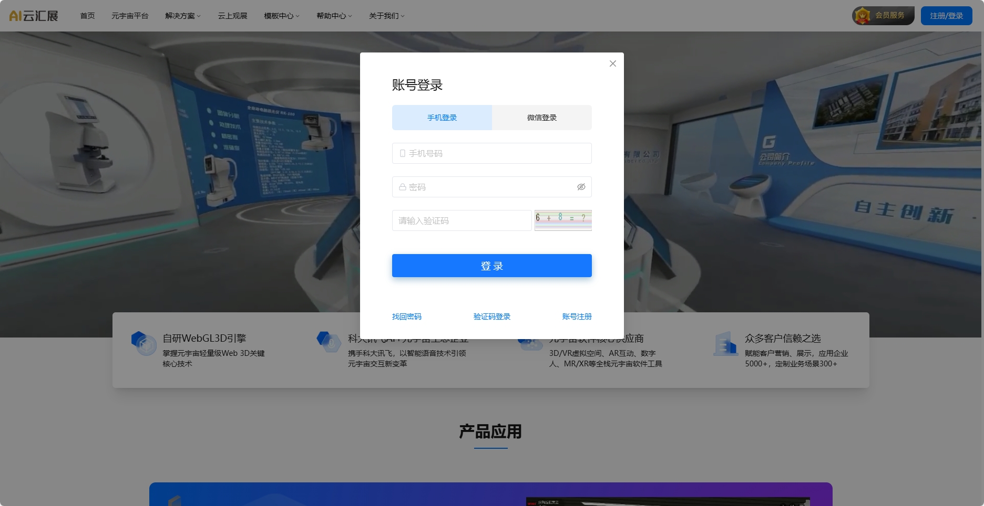Open the 找回密码 link
The width and height of the screenshot is (984, 506).
coord(406,316)
